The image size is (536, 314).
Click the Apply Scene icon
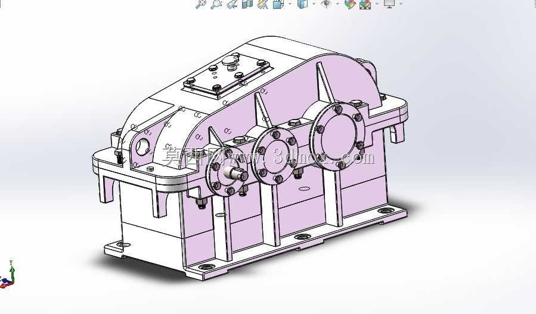[365, 4]
